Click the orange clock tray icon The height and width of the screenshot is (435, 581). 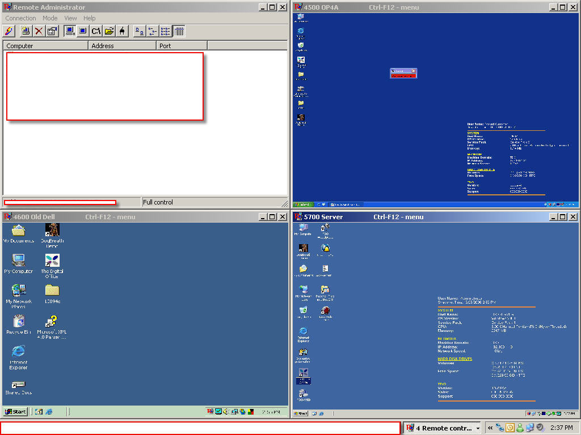coord(510,428)
